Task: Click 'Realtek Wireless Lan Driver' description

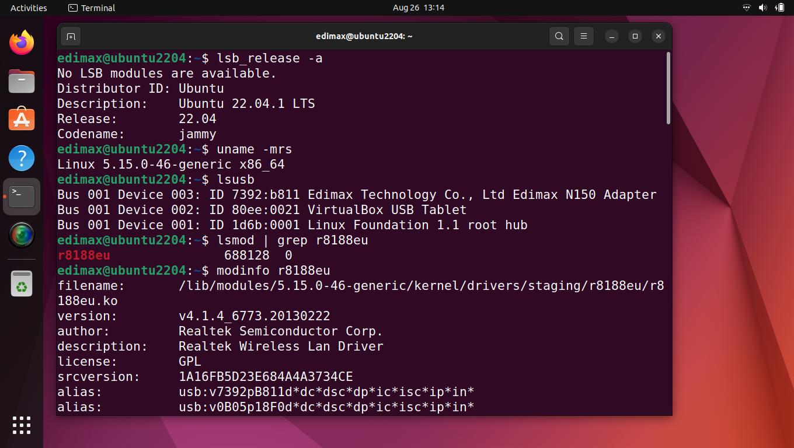Action: (x=281, y=346)
